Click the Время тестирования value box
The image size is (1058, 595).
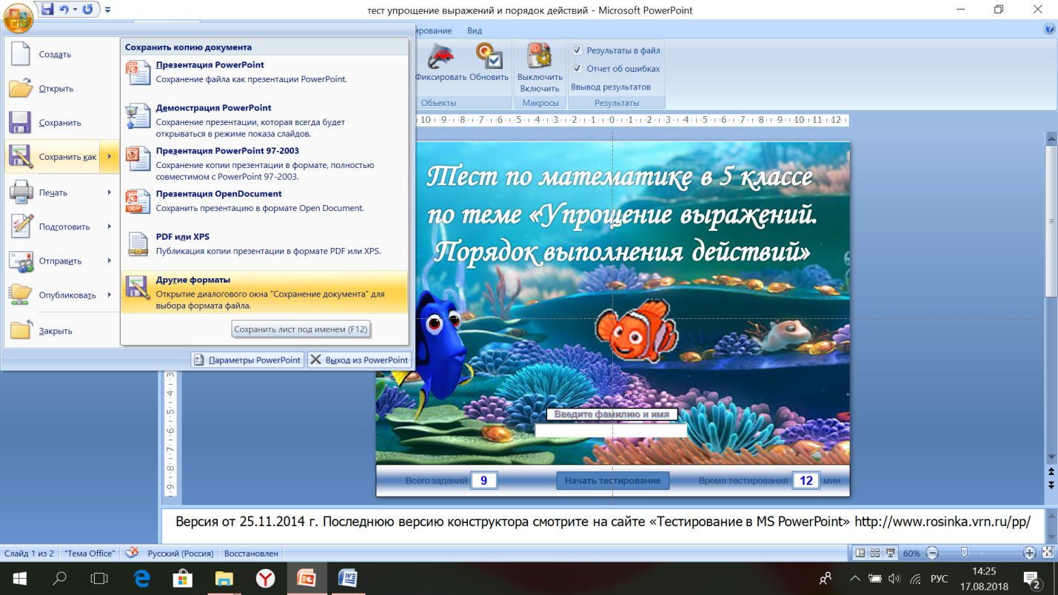(806, 480)
